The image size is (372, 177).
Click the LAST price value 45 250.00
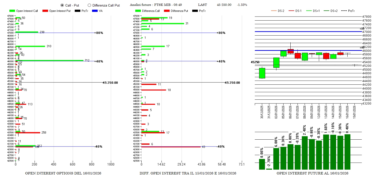click(224, 5)
